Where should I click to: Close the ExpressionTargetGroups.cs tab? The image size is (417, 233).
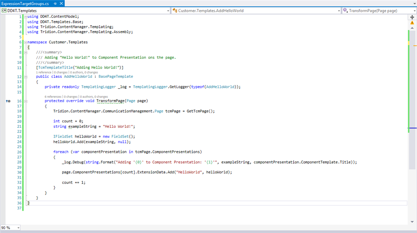(61, 4)
